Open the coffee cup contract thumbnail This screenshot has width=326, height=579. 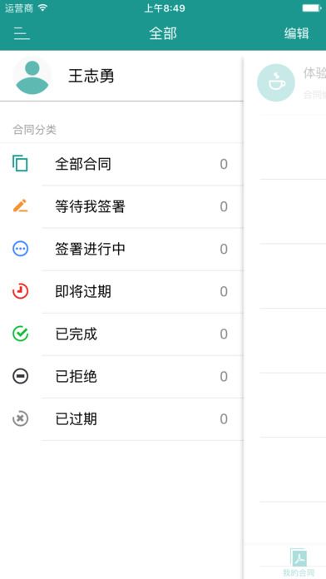tap(276, 82)
